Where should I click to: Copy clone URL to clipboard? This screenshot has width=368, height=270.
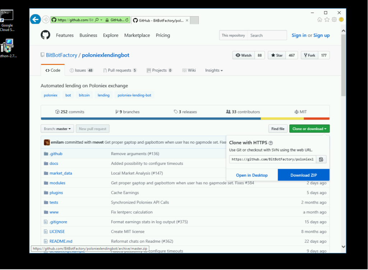pyautogui.click(x=321, y=159)
